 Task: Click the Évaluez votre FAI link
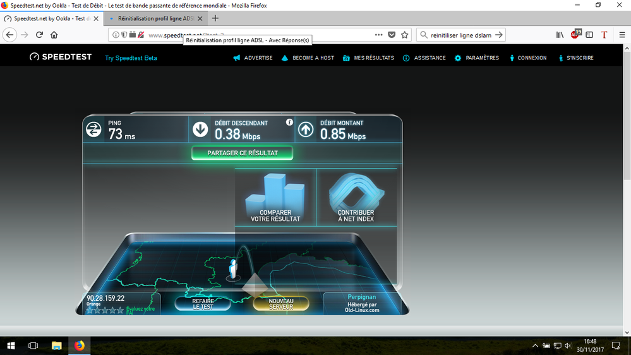coord(140,310)
